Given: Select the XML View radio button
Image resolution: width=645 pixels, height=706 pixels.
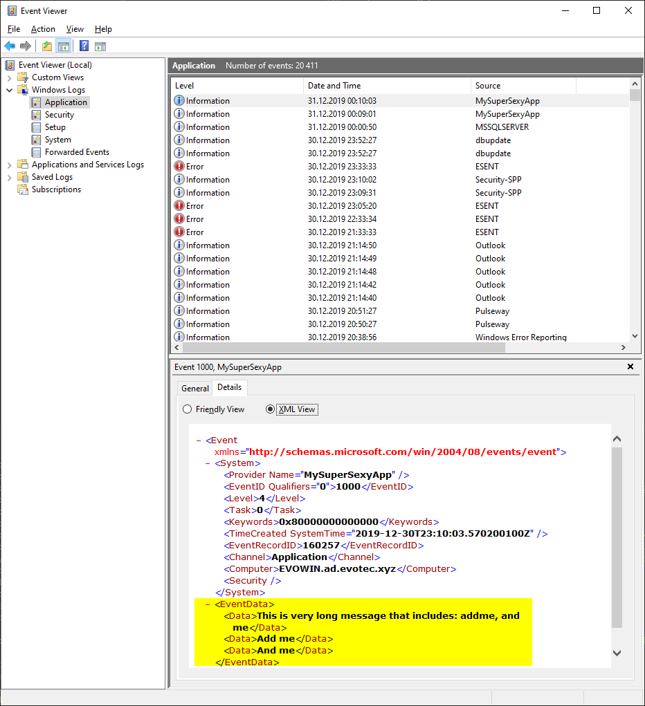Looking at the screenshot, I should 271,409.
